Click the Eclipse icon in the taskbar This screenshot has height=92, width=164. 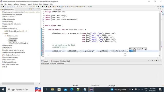point(91,89)
